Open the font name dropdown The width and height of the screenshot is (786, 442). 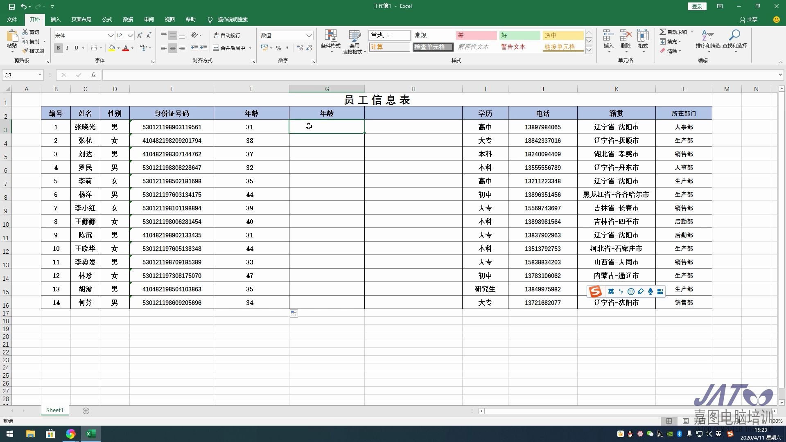pyautogui.click(x=110, y=36)
